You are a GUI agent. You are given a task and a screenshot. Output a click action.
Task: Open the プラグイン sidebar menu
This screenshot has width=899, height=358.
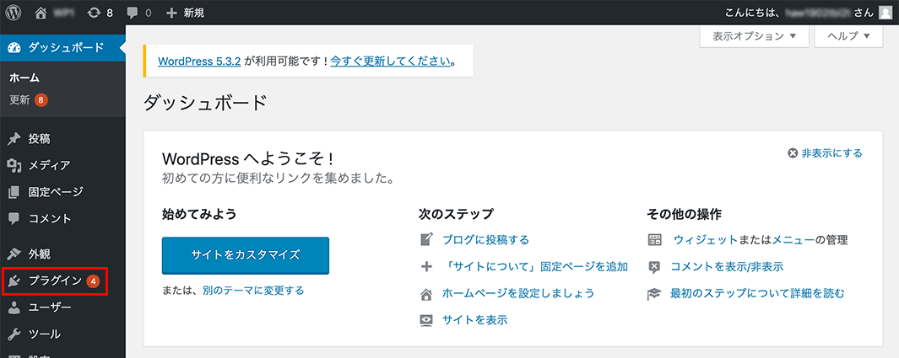tap(55, 281)
